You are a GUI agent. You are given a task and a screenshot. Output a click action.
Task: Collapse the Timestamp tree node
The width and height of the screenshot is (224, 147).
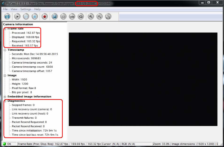[x=5, y=50]
